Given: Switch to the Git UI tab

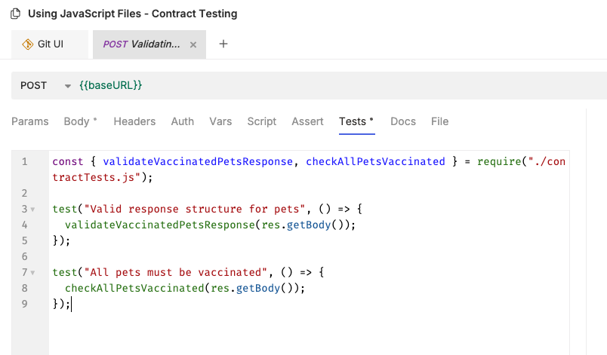Looking at the screenshot, I should [50, 44].
